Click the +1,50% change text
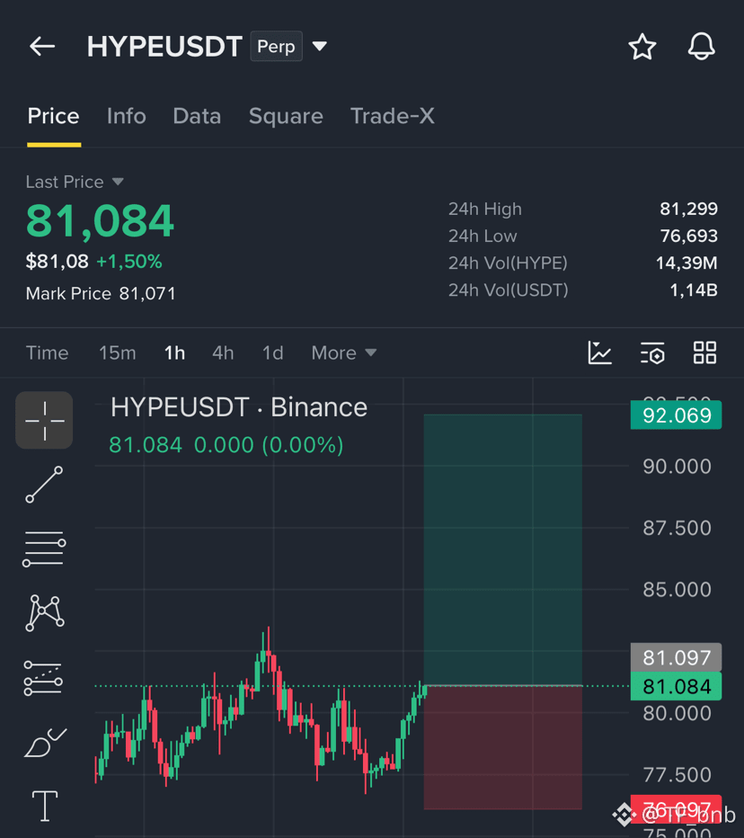The image size is (744, 838). pos(128,262)
